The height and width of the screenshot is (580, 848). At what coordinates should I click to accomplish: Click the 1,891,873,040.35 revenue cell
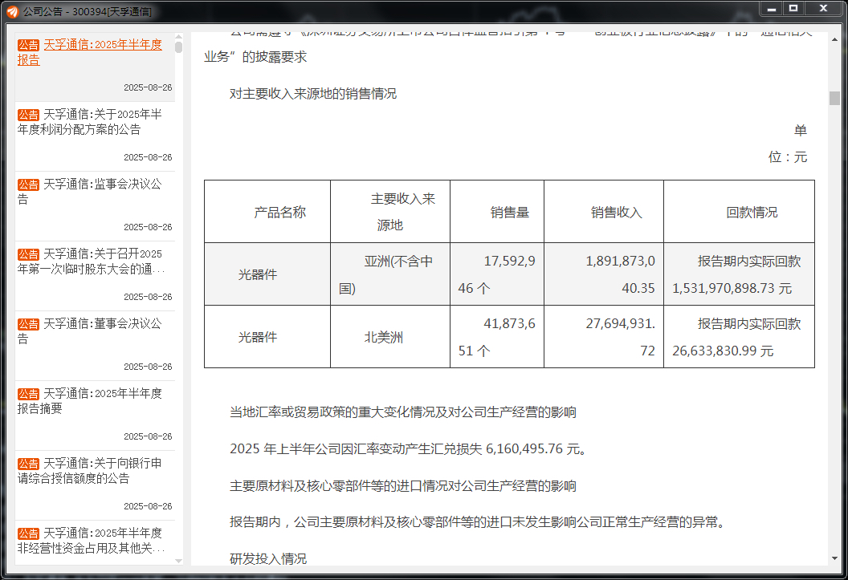(604, 274)
